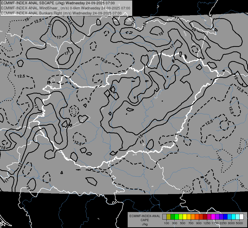
Task: Click the 700 legend tick label
Action: [191, 223]
